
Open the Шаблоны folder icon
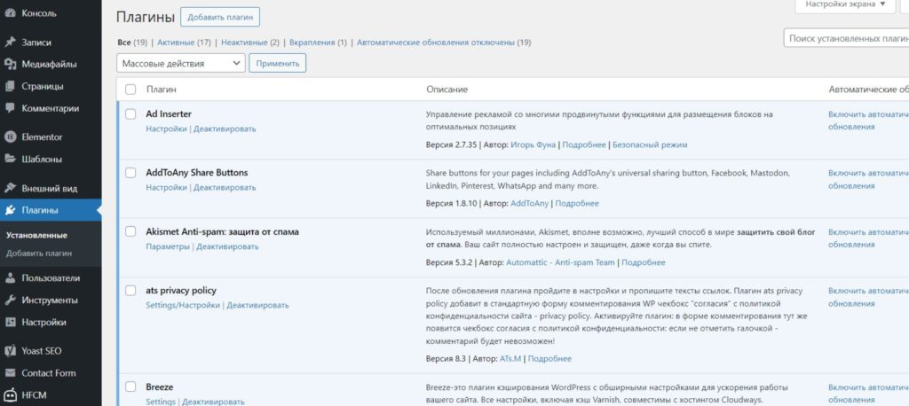tap(10, 160)
